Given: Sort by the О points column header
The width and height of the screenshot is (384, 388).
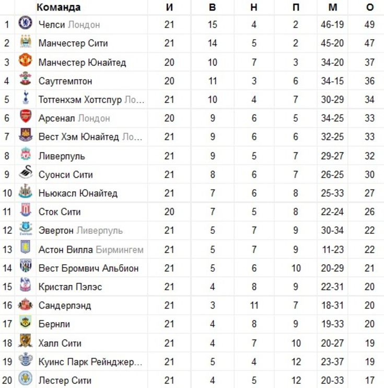Looking at the screenshot, I should click(x=370, y=7).
